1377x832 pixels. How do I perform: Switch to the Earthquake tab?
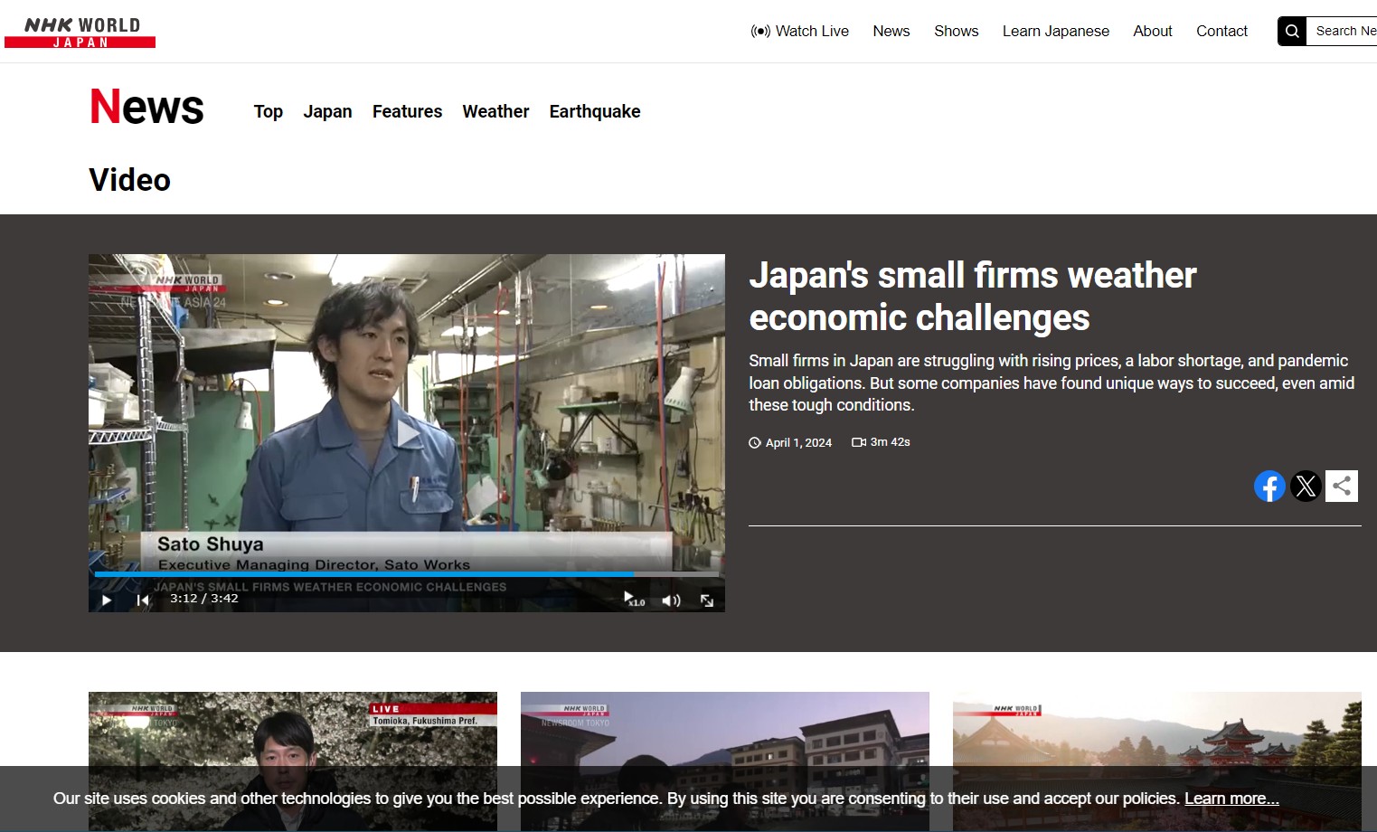[x=594, y=111]
